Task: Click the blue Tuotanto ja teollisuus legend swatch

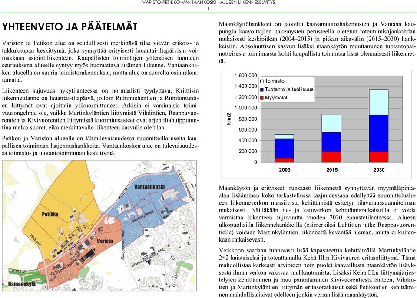Action: 261,89
